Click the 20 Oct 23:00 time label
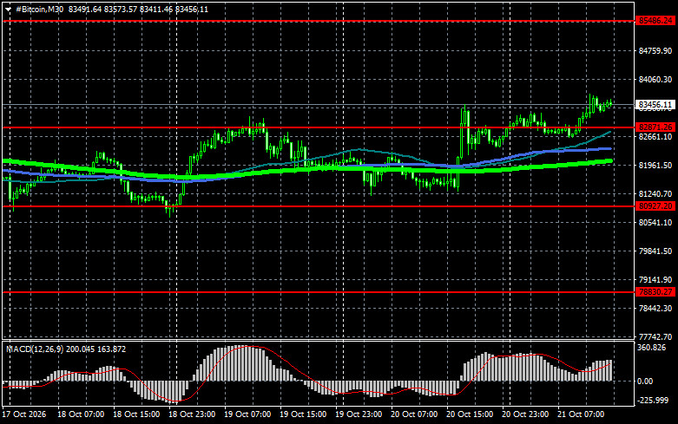This screenshot has height=424, width=678. tap(525, 414)
